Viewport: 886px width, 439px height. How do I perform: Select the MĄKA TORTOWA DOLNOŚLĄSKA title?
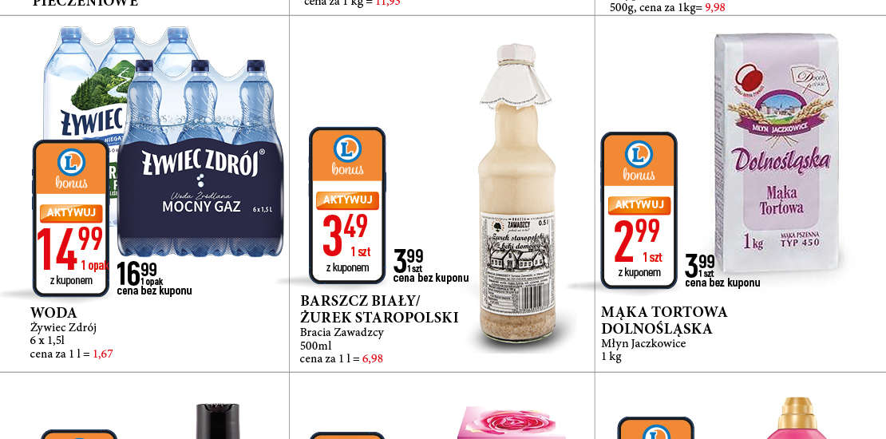pos(664,320)
